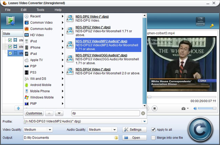Click the profile list scrollbar up arrow

tap(145, 16)
